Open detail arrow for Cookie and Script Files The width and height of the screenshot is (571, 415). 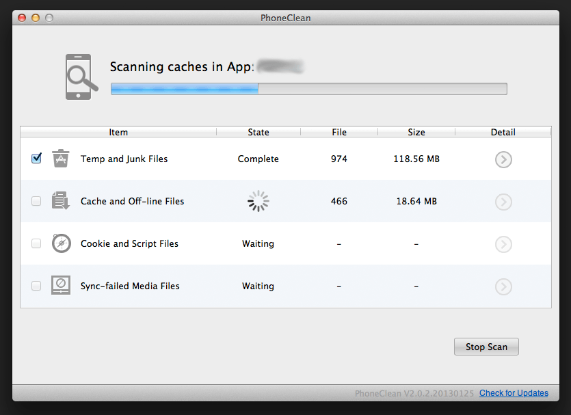tap(503, 244)
